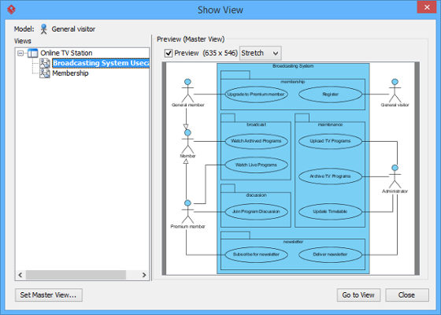441x315 pixels.
Task: Select the Membership view
Action: tap(70, 73)
